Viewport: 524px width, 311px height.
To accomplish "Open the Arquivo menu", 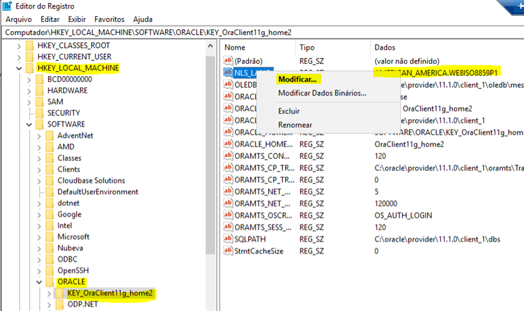I will pos(18,19).
